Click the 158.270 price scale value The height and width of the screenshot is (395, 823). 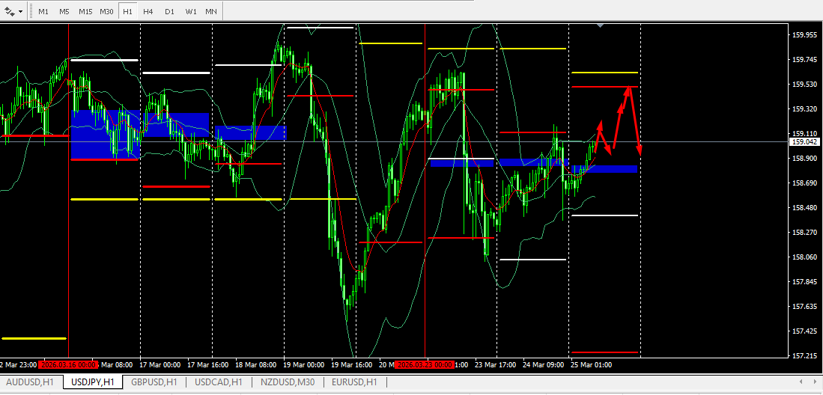(x=804, y=233)
